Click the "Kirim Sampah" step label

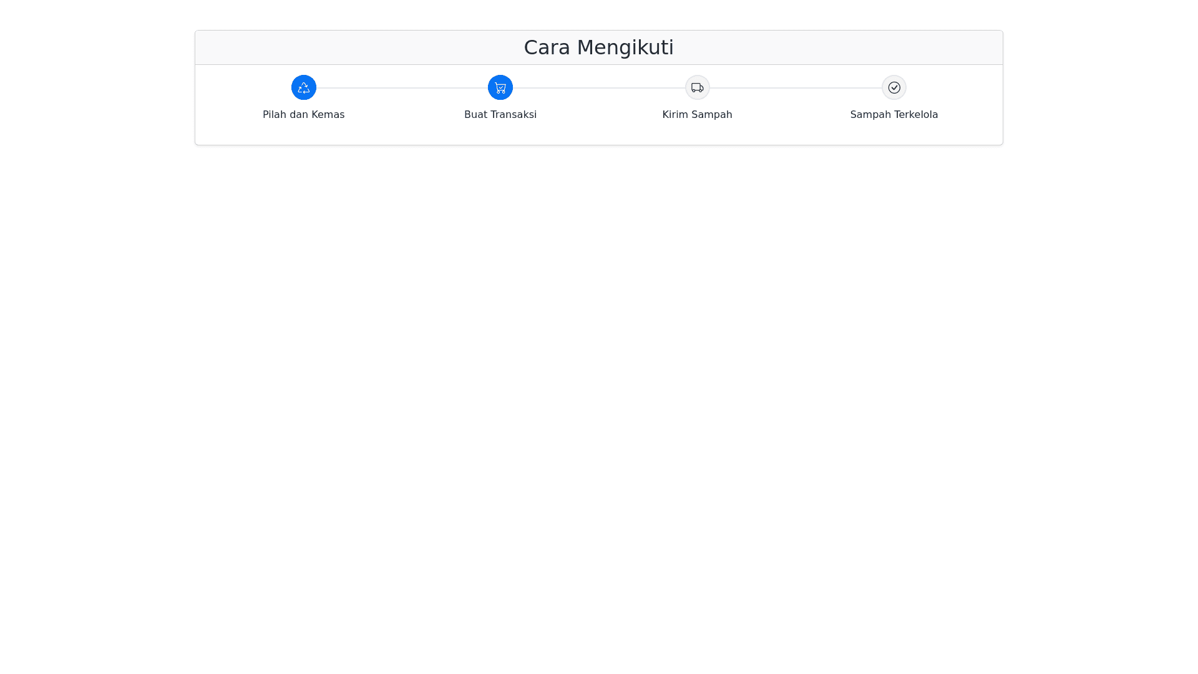[x=697, y=115]
